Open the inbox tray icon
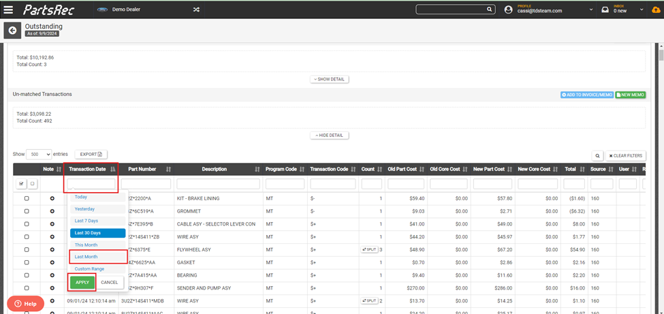664x314 pixels. coord(605,10)
